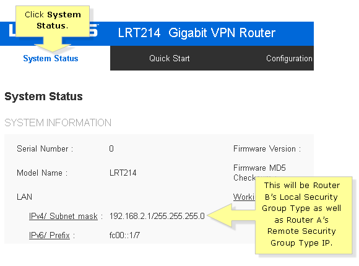Click the Serial Number value 0
This screenshot has width=359, height=266.
click(111, 149)
